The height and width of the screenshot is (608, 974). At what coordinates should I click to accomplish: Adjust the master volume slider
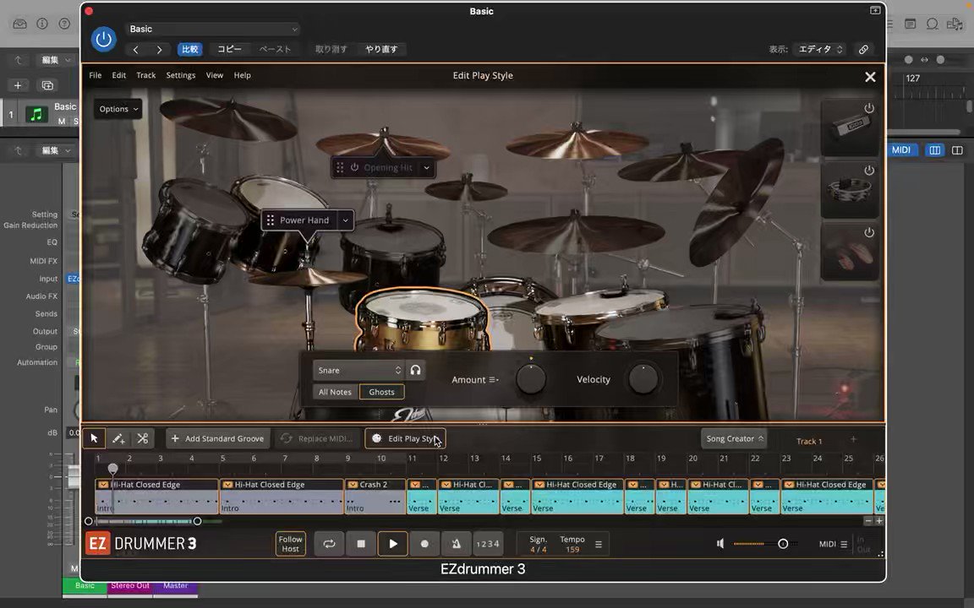(x=782, y=544)
